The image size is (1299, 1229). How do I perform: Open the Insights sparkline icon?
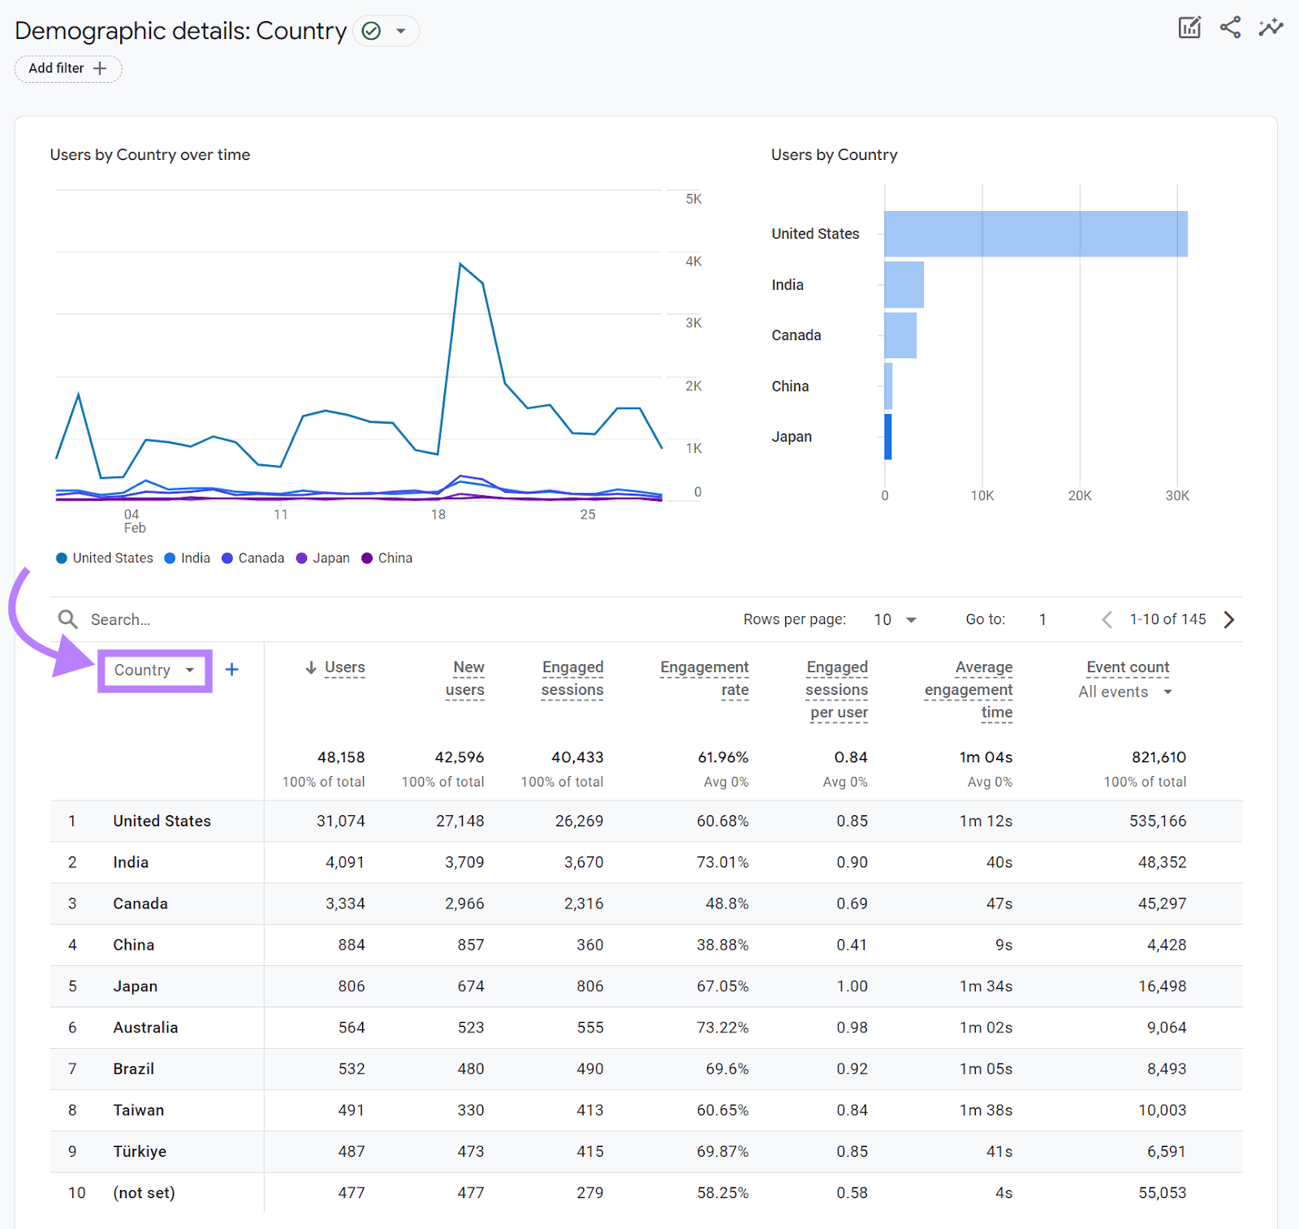(1271, 28)
